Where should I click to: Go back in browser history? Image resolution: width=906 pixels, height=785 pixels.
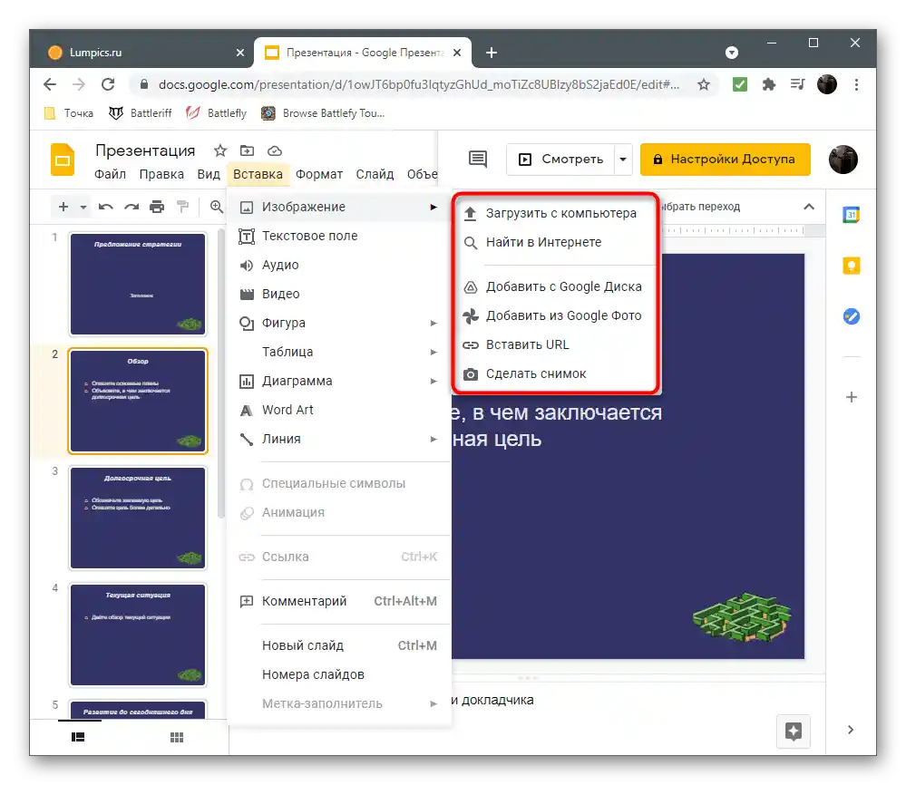pos(50,84)
